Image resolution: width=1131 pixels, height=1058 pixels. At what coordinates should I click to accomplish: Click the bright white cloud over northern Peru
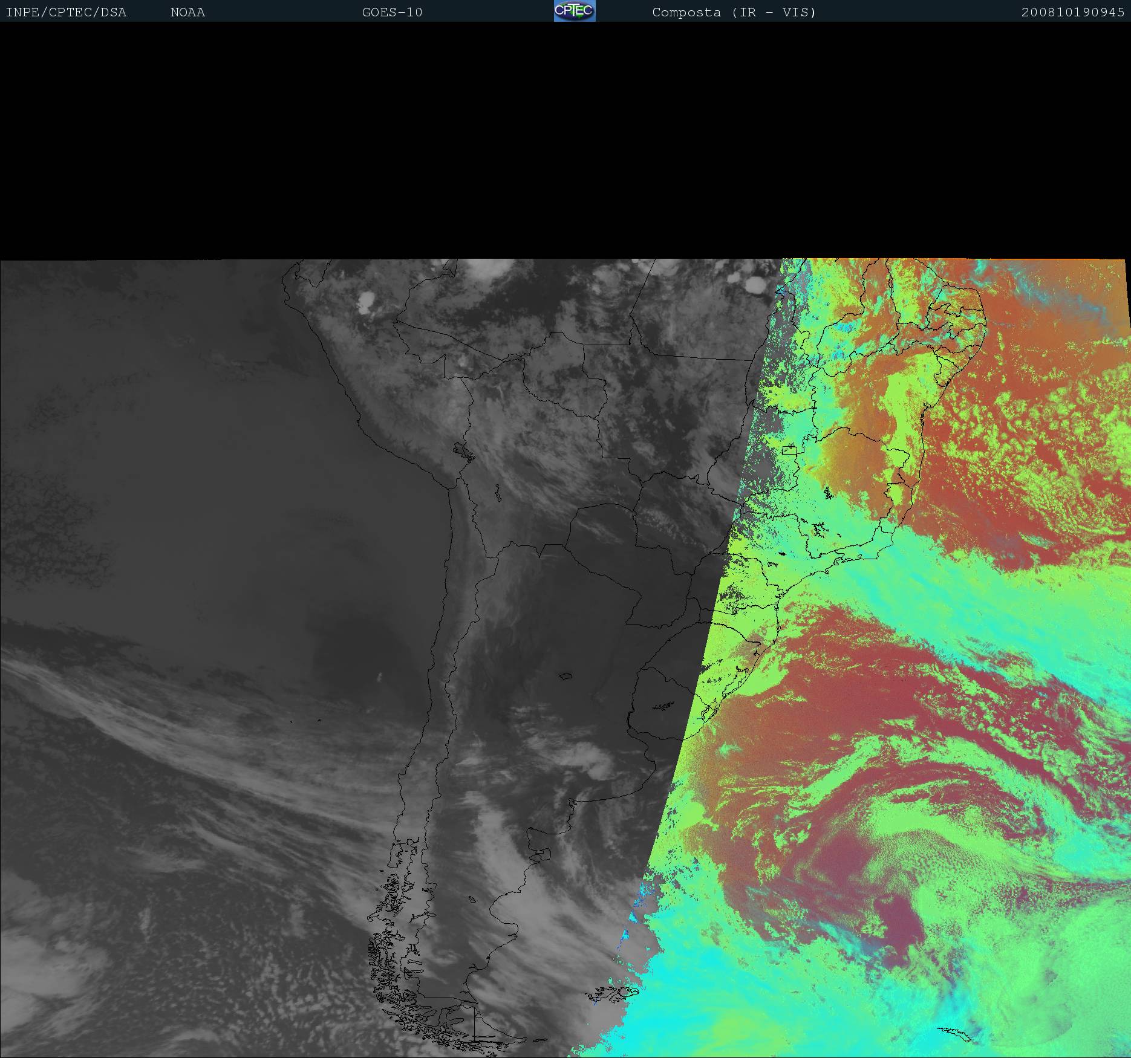[365, 301]
